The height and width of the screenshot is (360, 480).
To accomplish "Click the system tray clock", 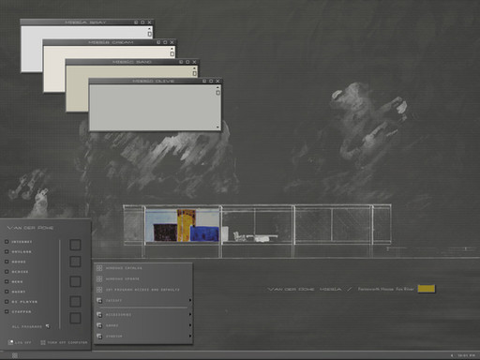I will [x=467, y=355].
